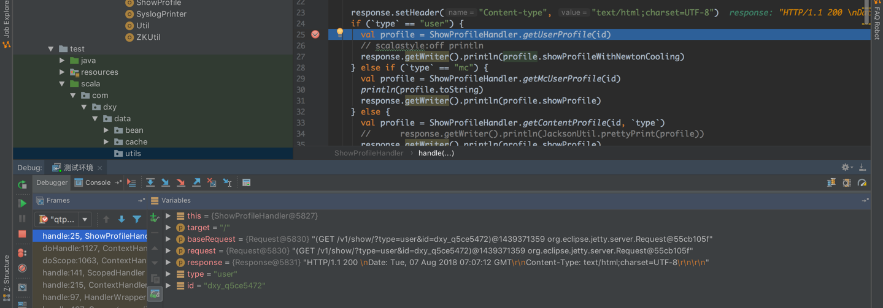Select frame doScope:1063, ContextHandler
This screenshot has height=308, width=883.
pos(90,260)
